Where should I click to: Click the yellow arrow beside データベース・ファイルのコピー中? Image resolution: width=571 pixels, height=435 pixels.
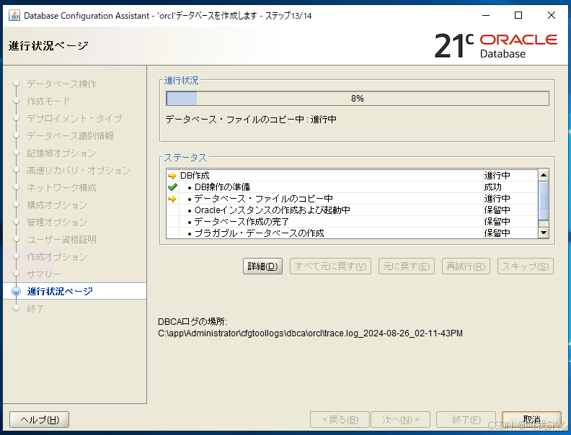coord(172,199)
